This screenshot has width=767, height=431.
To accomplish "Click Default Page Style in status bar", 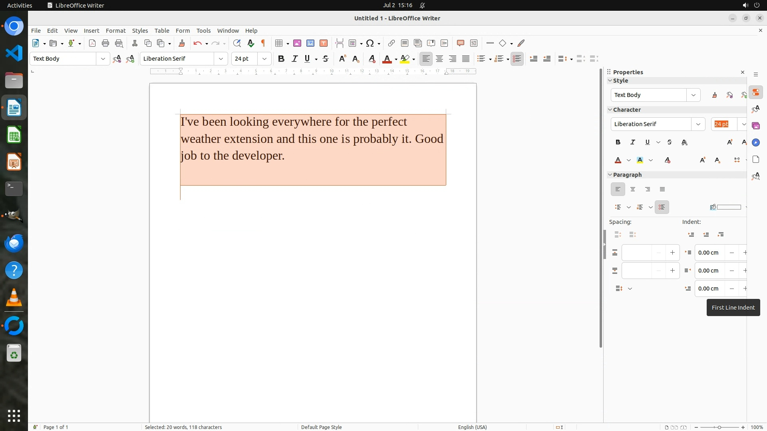I will (321, 427).
